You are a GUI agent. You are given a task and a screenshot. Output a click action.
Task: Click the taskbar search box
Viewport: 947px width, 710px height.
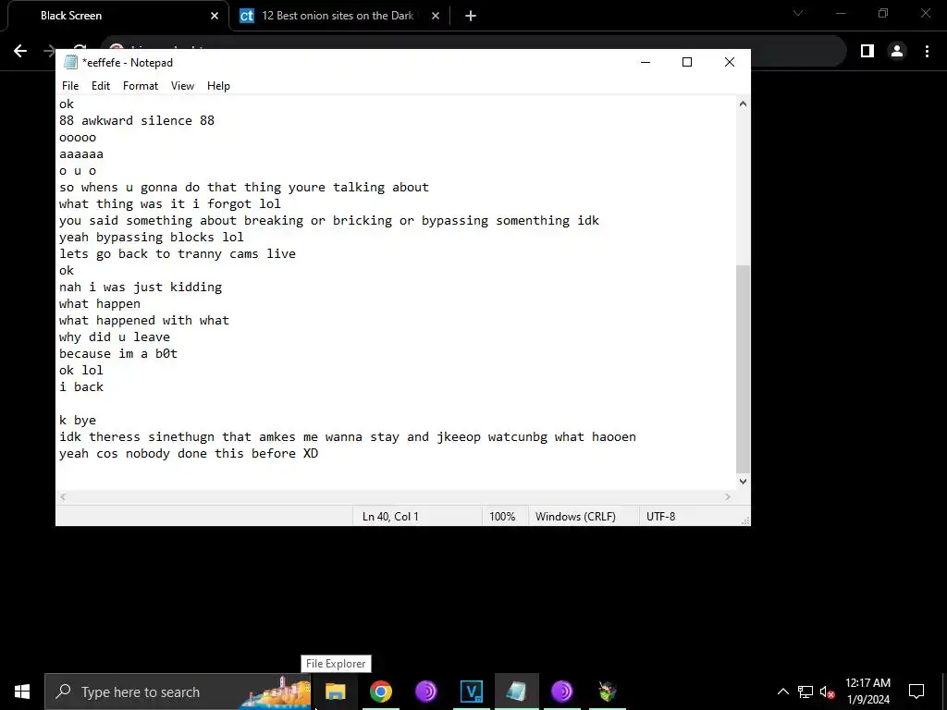pos(178,692)
